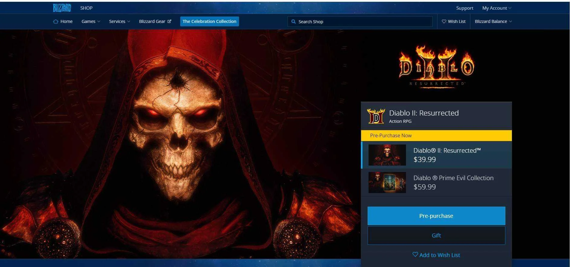Select Diablo Prime Evil Collection $59.99 edition

(436, 182)
